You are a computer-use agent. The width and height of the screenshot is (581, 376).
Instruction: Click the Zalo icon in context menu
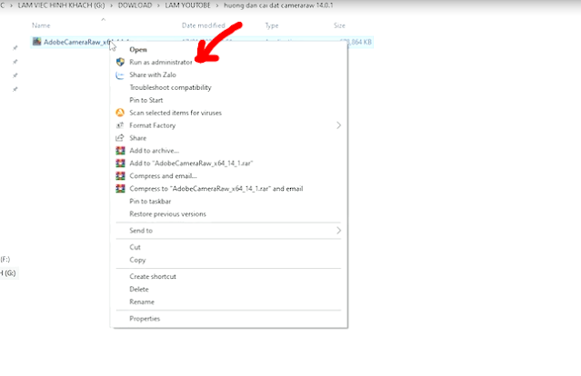[120, 75]
